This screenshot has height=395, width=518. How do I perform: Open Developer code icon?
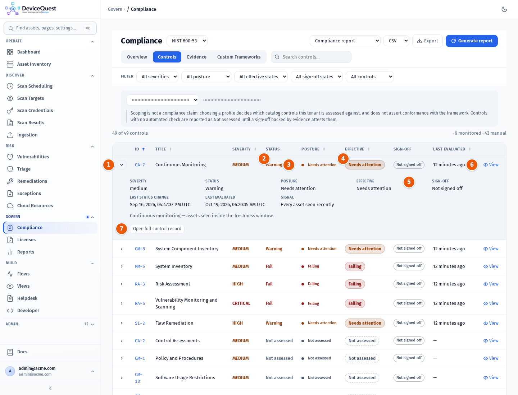[x=10, y=311]
